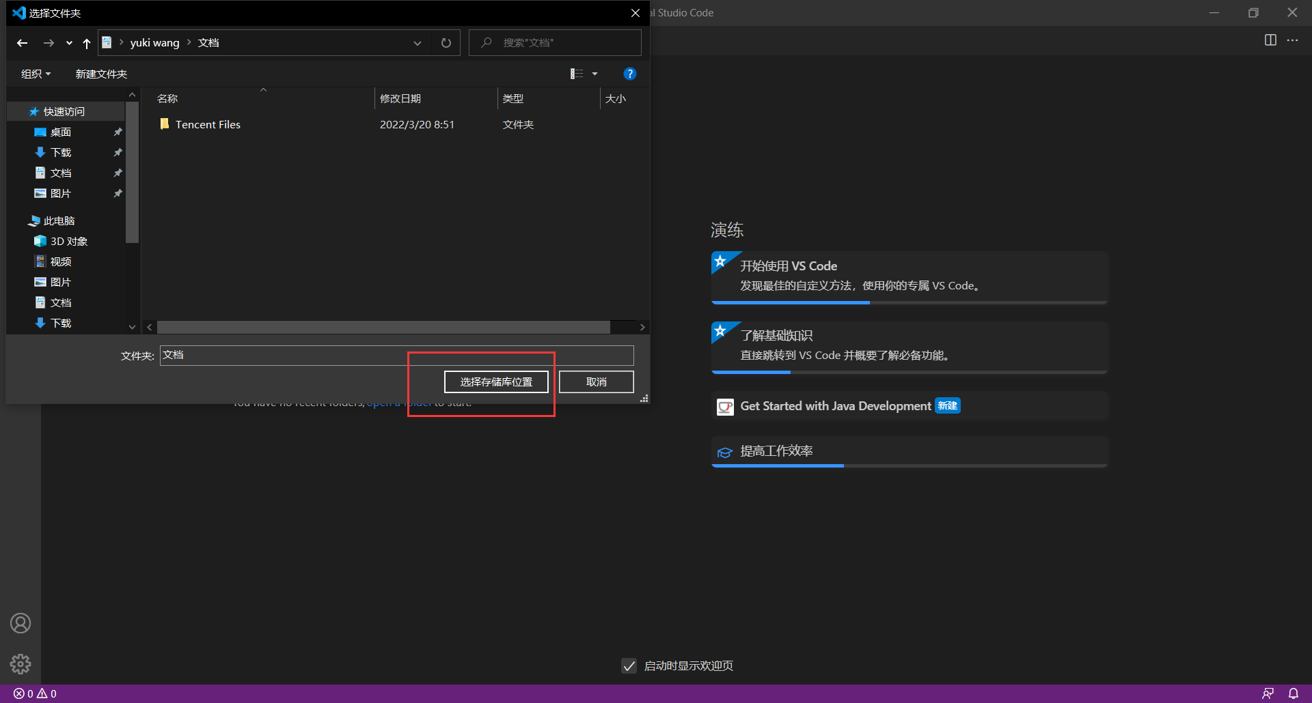This screenshot has width=1312, height=703.
Task: Minimize VS Code window
Action: (1214, 13)
